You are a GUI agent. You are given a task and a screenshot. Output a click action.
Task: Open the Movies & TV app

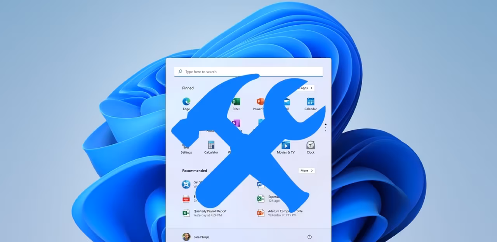pyautogui.click(x=285, y=145)
